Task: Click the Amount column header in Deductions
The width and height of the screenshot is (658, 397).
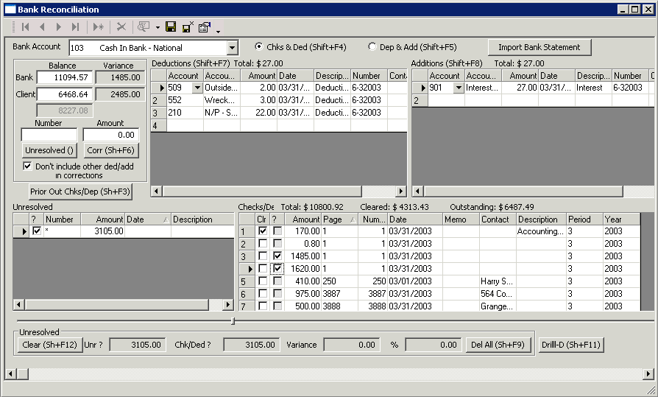Action: (x=259, y=76)
